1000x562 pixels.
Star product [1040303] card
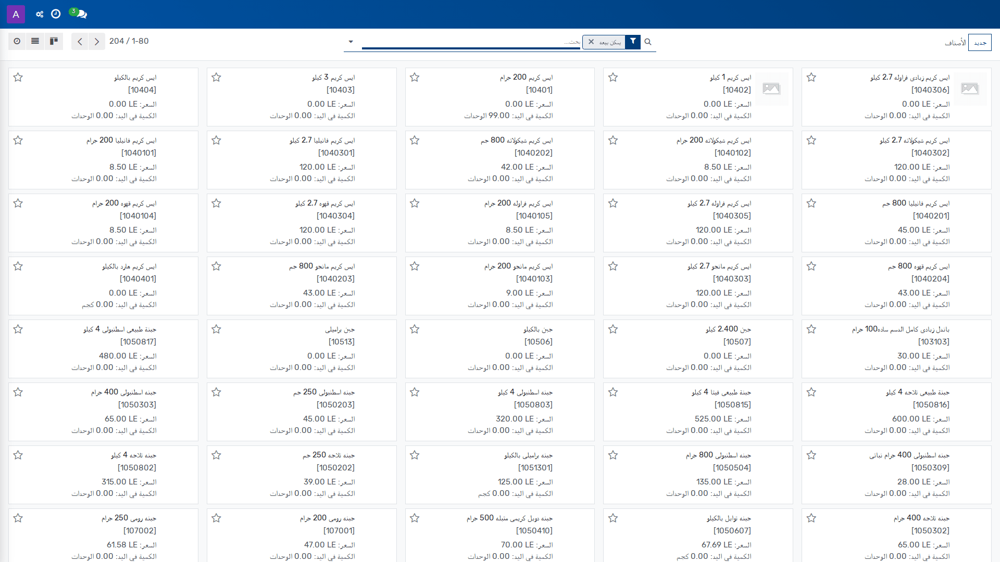pyautogui.click(x=613, y=266)
